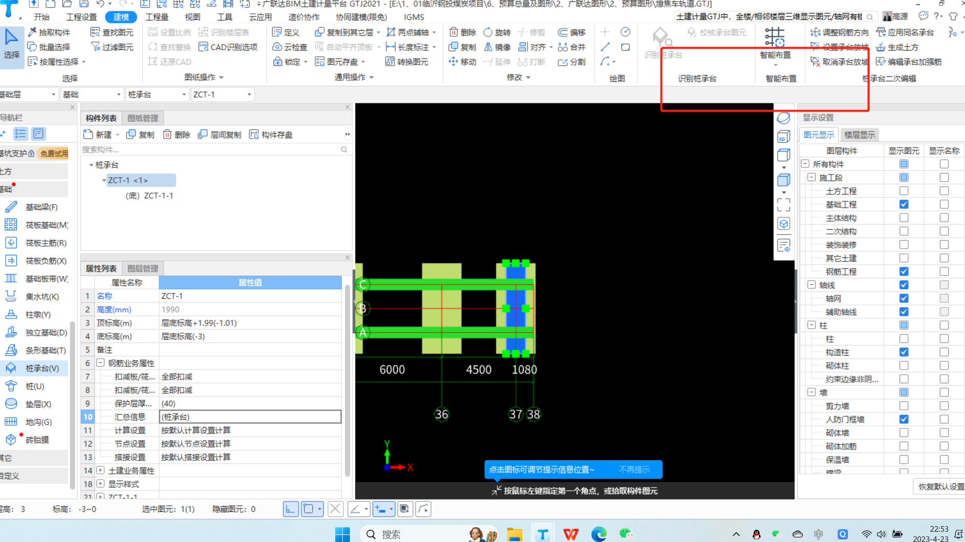Select the 移动 move tool
Screen dimensions: 965x542
point(463,62)
